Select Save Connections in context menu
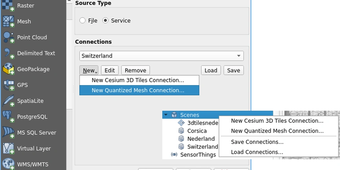This screenshot has height=170, width=340. [257, 142]
